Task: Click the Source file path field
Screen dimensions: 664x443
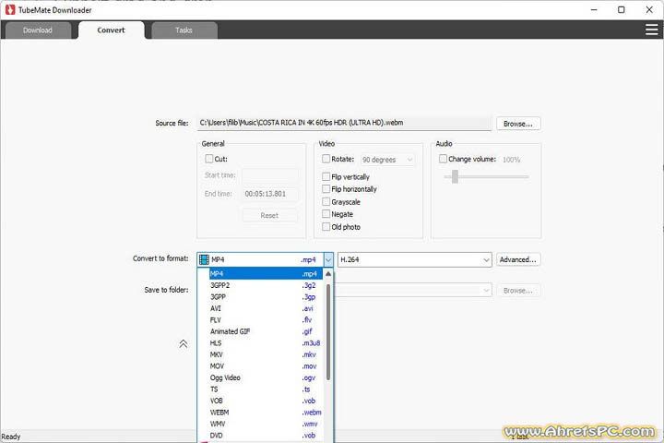Action: [x=344, y=123]
